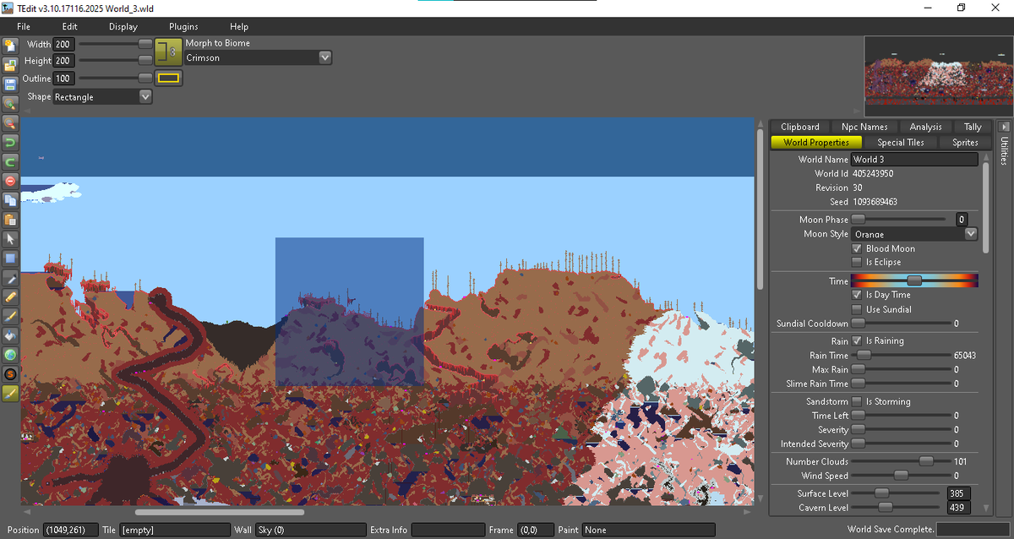Viewport: 1014px width, 539px height.
Task: Click the Surface Level 385 value field
Action: pos(958,493)
